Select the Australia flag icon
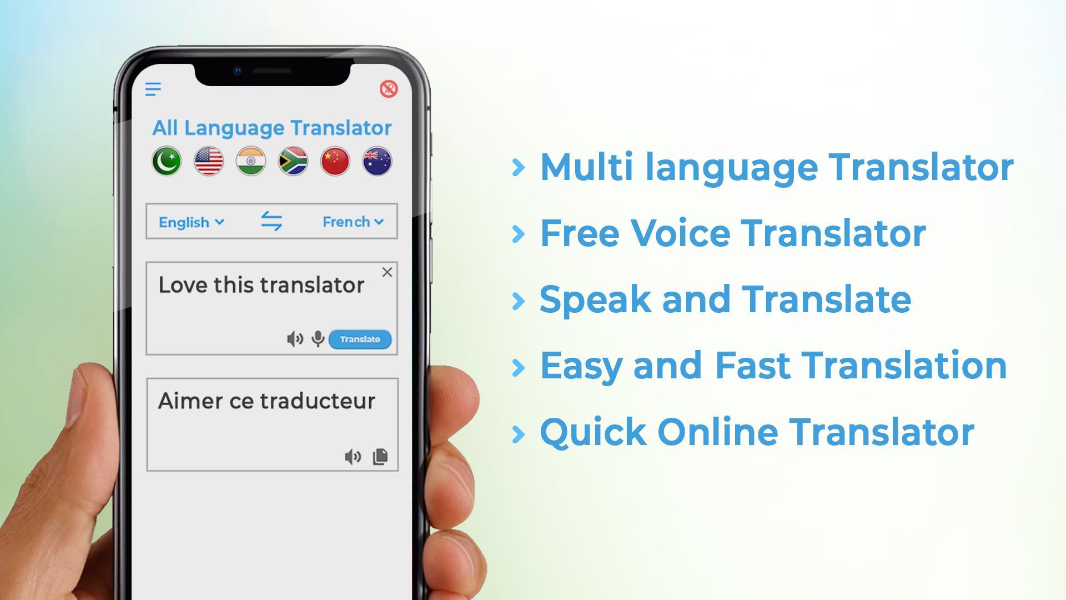Viewport: 1066px width, 600px height. (376, 161)
